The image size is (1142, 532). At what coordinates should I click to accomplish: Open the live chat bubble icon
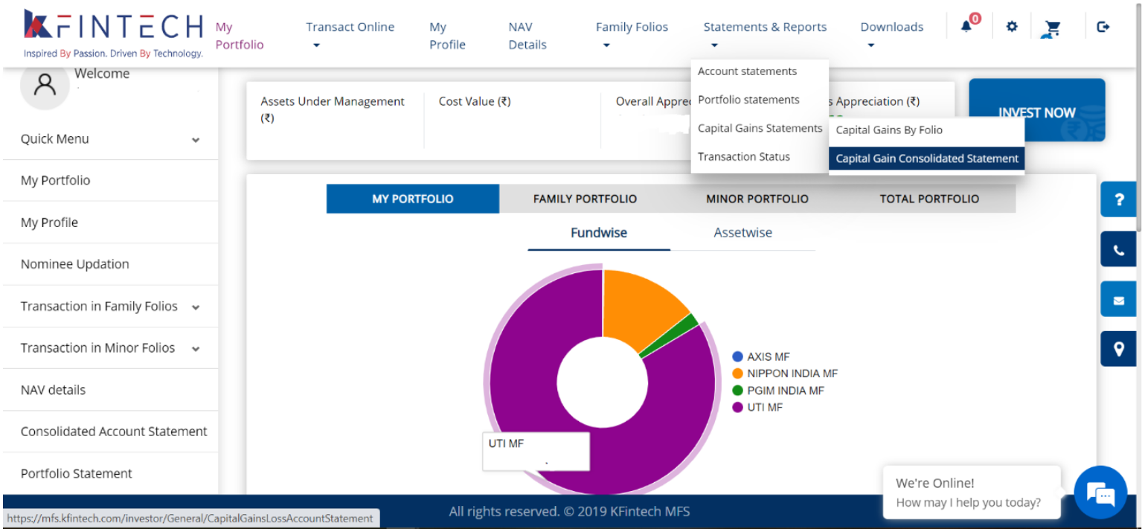(x=1100, y=493)
